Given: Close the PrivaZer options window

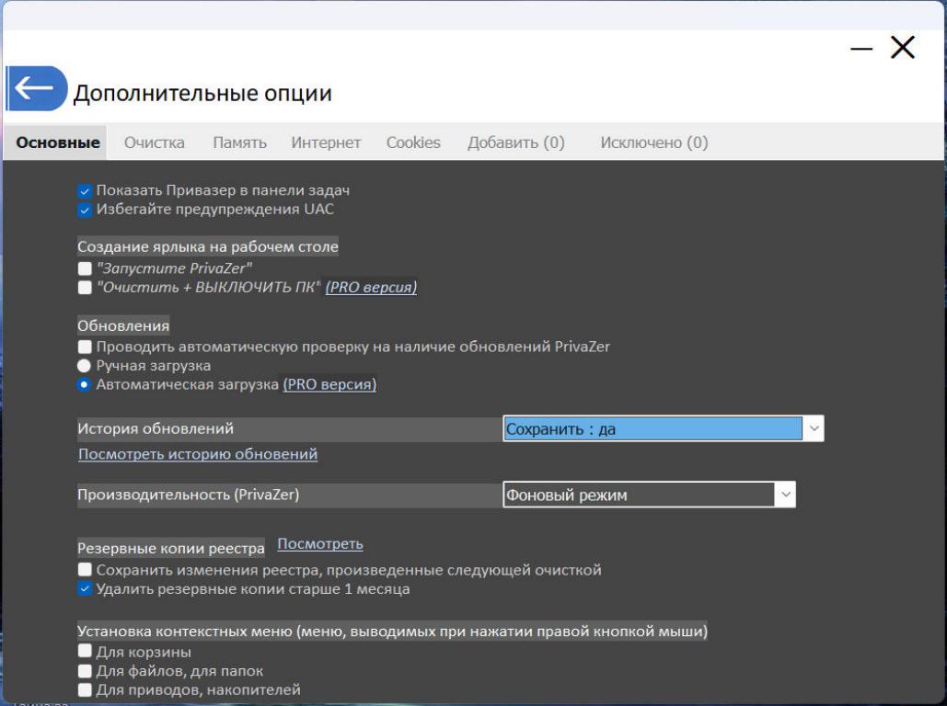Looking at the screenshot, I should click(x=902, y=50).
